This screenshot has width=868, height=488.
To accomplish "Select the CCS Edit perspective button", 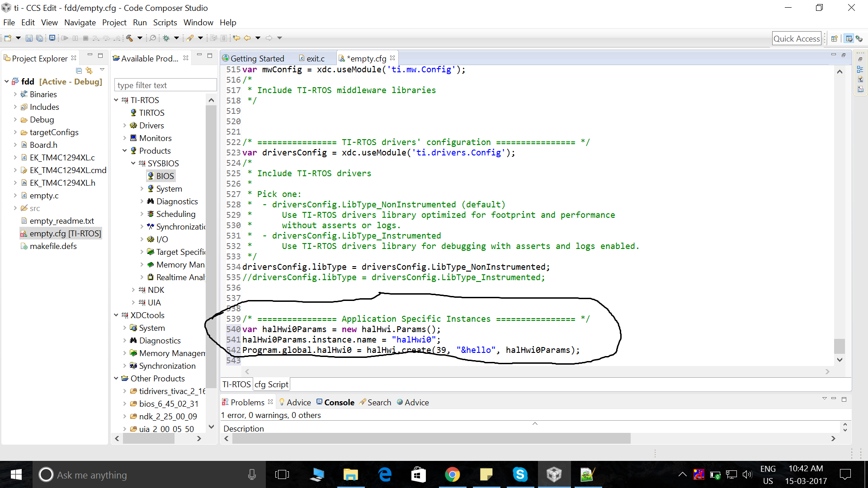I will tap(849, 38).
